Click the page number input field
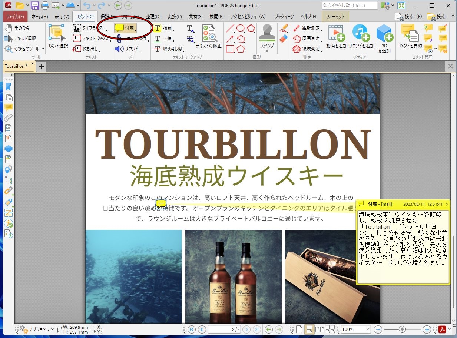 point(224,329)
